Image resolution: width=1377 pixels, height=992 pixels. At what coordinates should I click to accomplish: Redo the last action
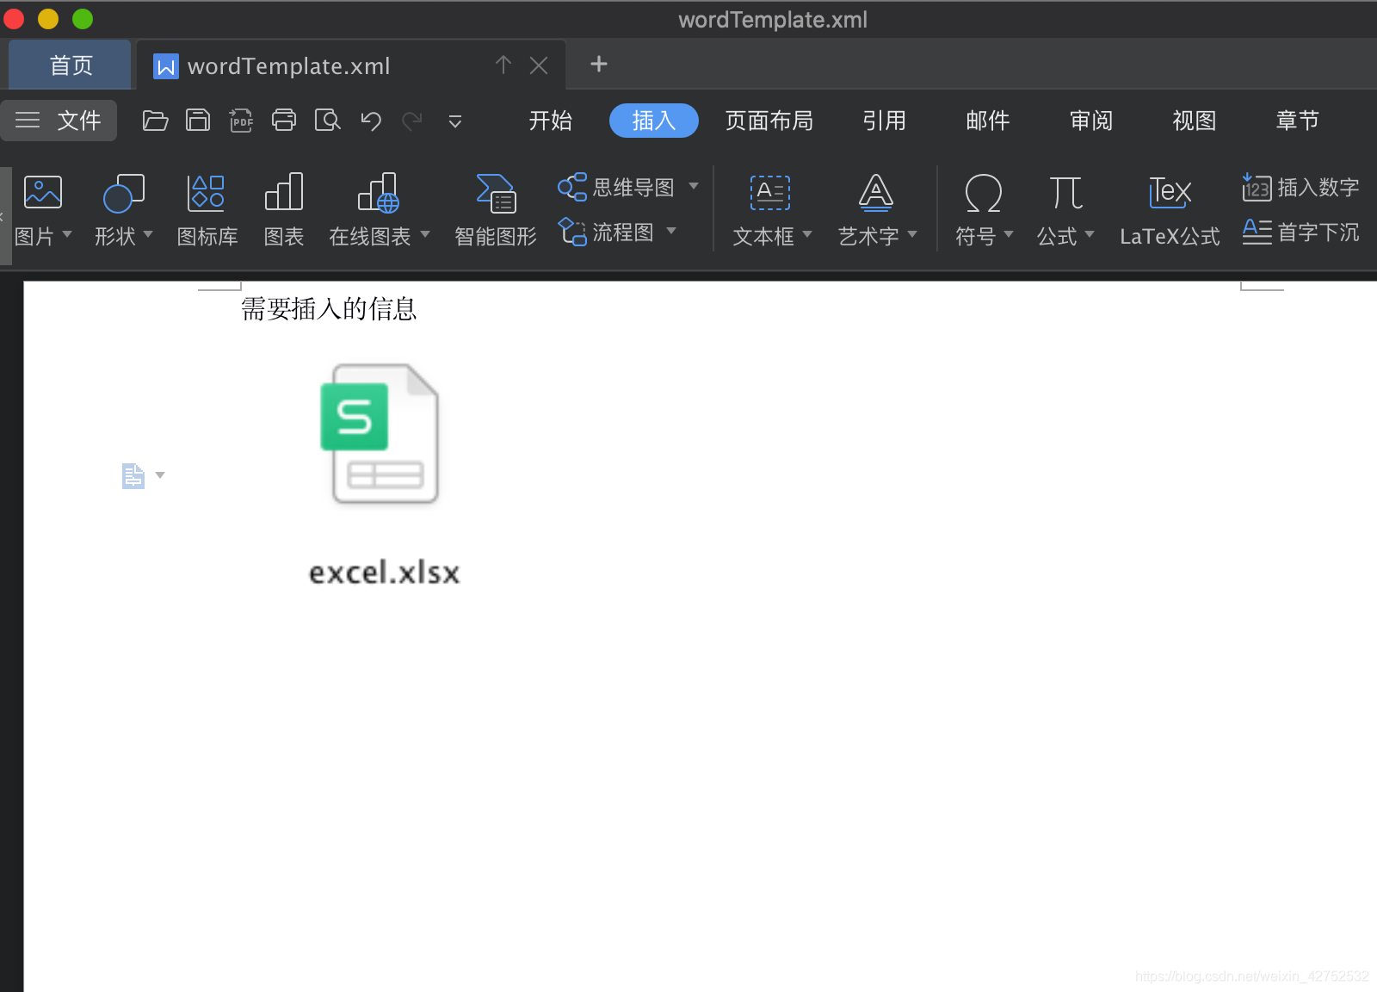coord(412,121)
